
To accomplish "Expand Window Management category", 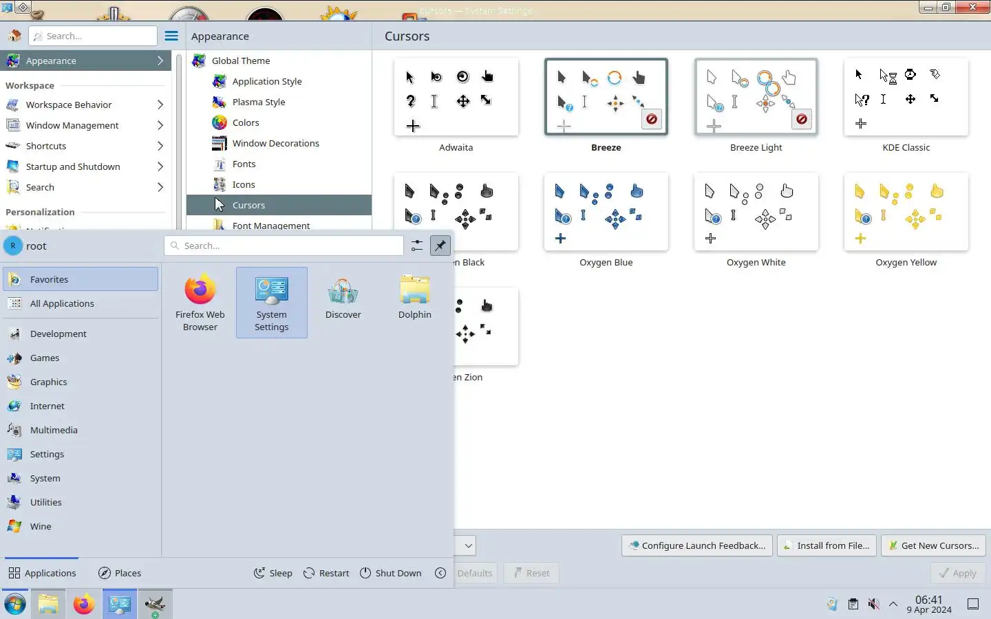I will click(160, 125).
